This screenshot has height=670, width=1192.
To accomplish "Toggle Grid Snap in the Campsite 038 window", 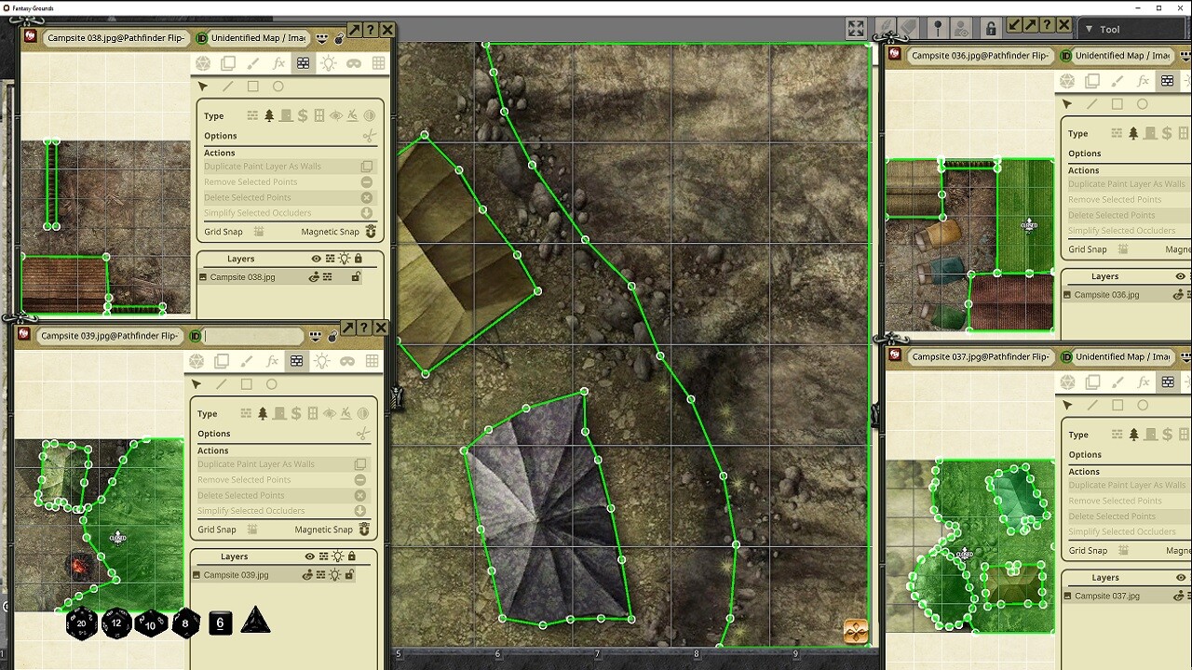I will (x=260, y=231).
